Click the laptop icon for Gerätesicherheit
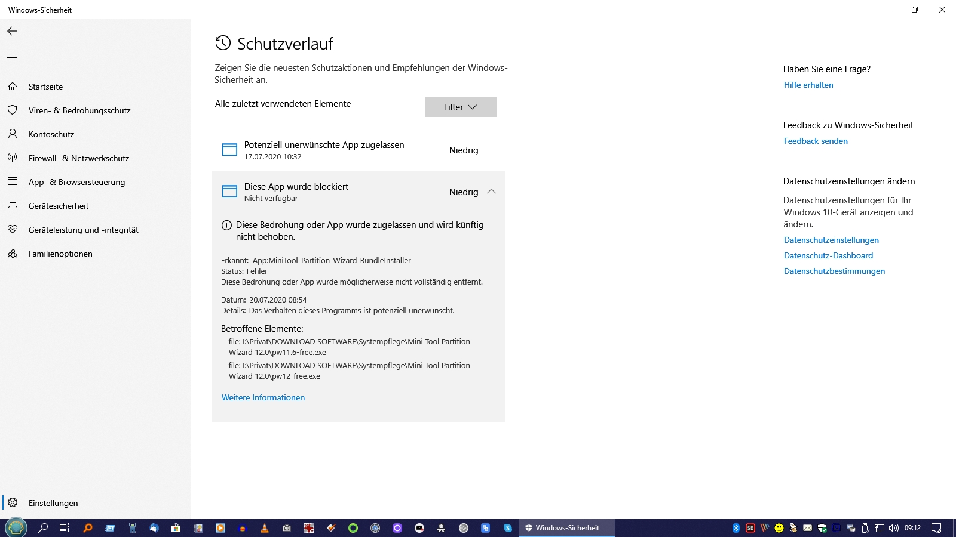 (x=13, y=205)
